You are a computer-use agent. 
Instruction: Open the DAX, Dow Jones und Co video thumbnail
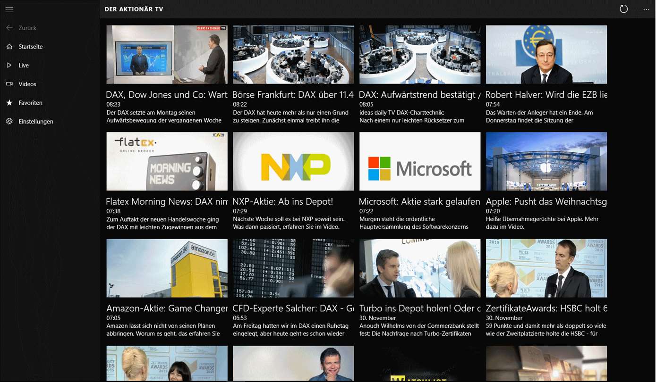167,55
